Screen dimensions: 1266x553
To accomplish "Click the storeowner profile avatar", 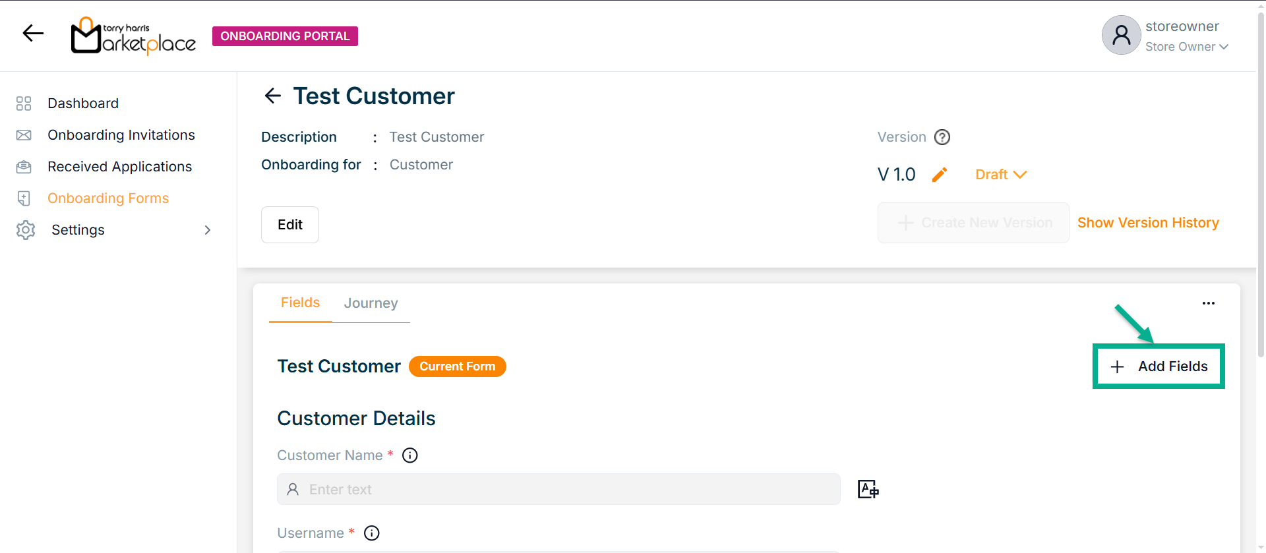I will tap(1121, 35).
